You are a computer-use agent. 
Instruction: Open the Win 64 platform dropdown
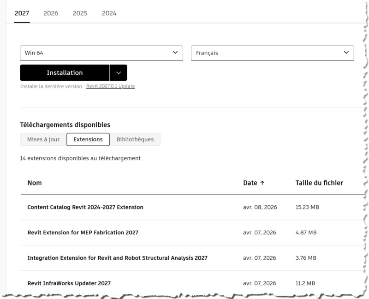[x=101, y=53]
